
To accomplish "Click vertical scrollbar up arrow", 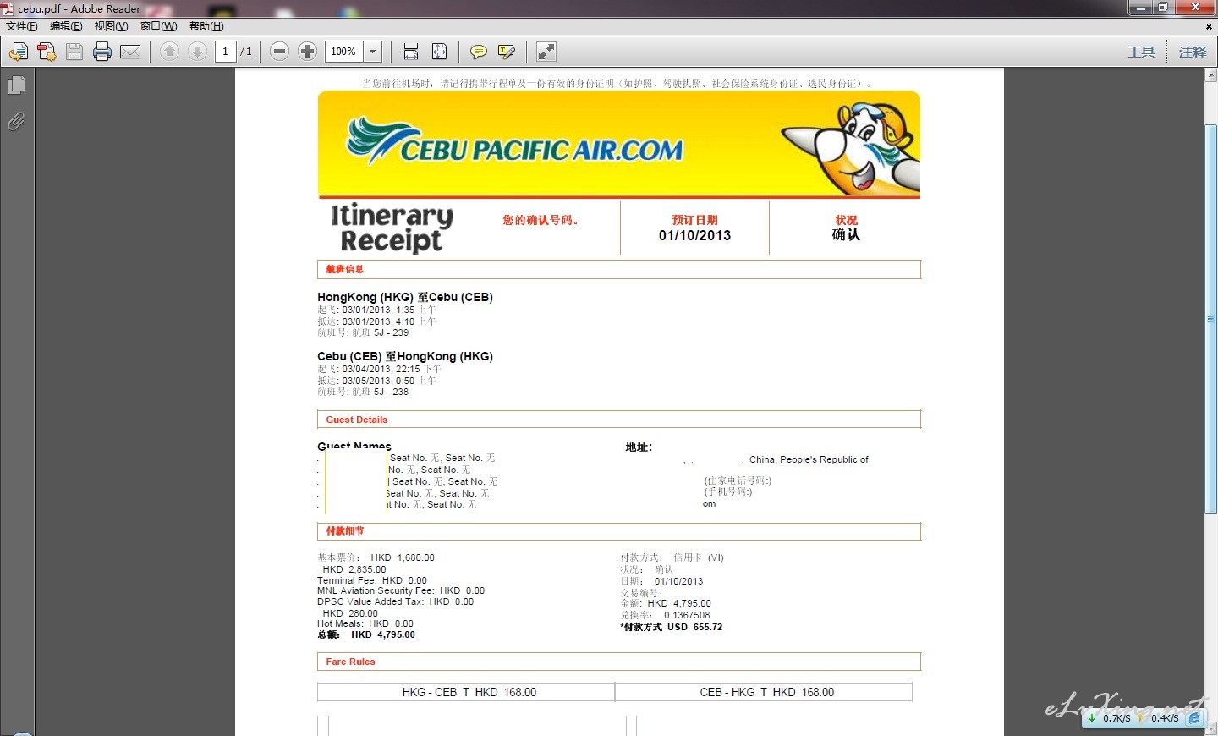I will [1210, 75].
